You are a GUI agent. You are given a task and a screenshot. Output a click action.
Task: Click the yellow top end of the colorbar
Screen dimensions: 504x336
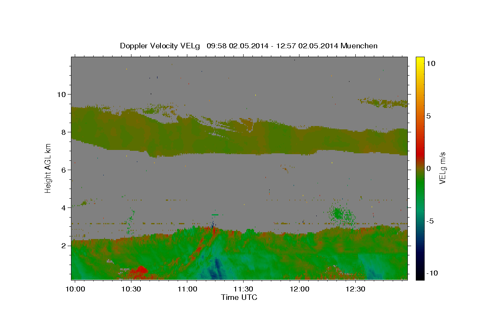pyautogui.click(x=420, y=60)
